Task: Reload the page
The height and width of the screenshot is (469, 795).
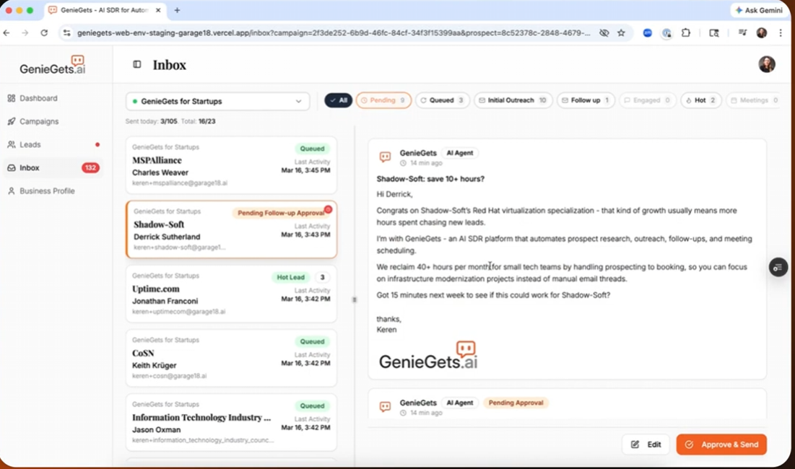Action: coord(44,33)
